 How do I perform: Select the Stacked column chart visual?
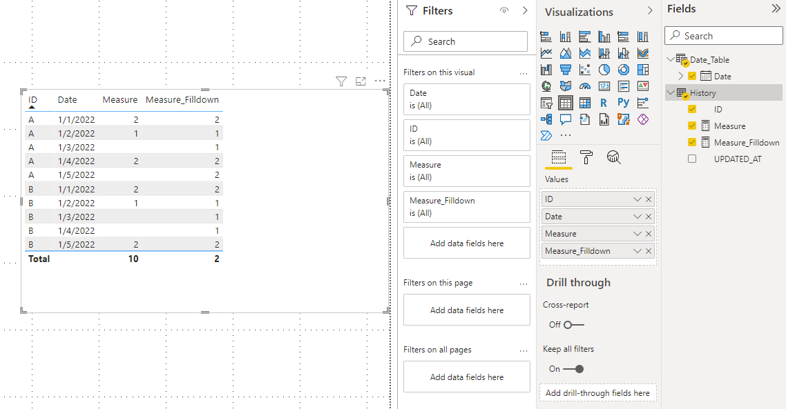(x=566, y=37)
